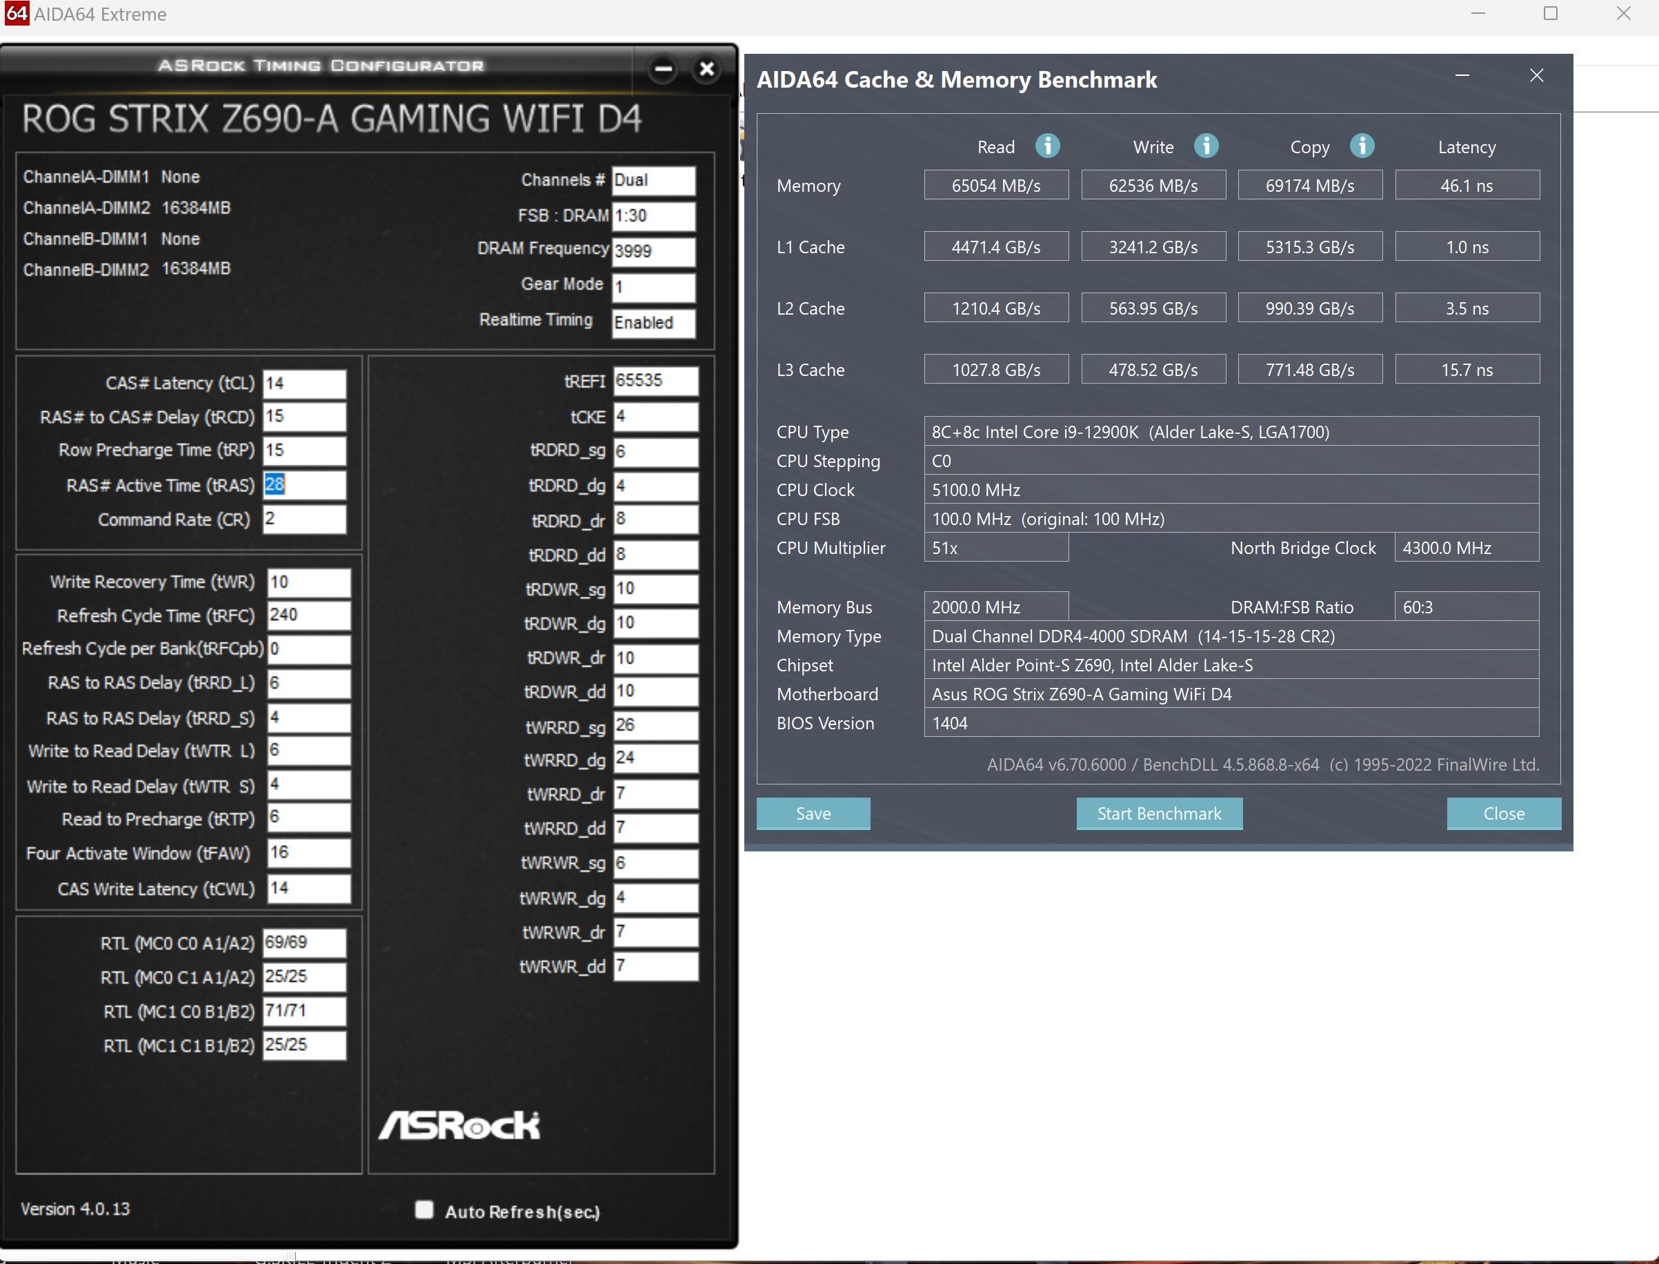
Task: Minimize the ASRock Timing Configurator window
Action: [x=662, y=69]
